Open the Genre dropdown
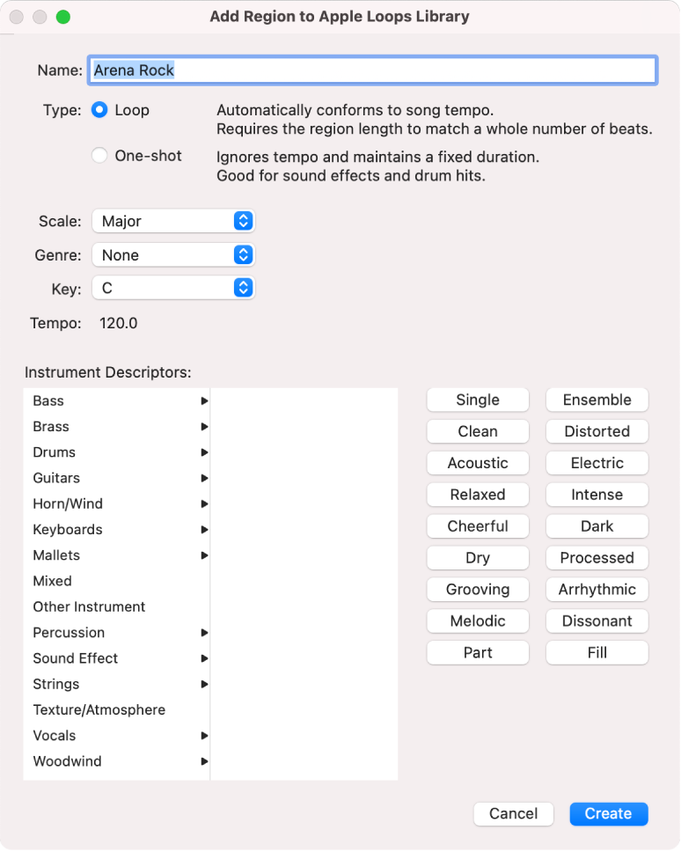681x852 pixels. (x=172, y=254)
